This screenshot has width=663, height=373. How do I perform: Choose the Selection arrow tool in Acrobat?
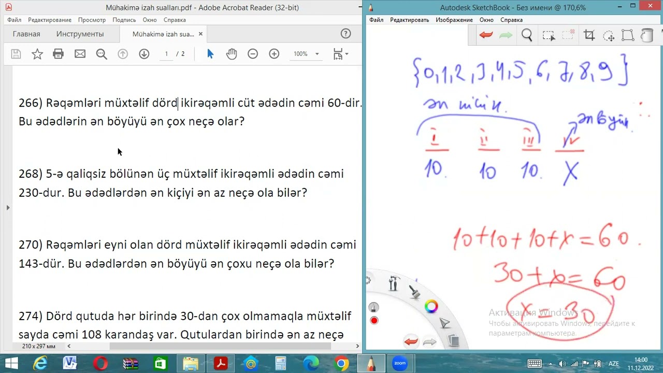210,54
